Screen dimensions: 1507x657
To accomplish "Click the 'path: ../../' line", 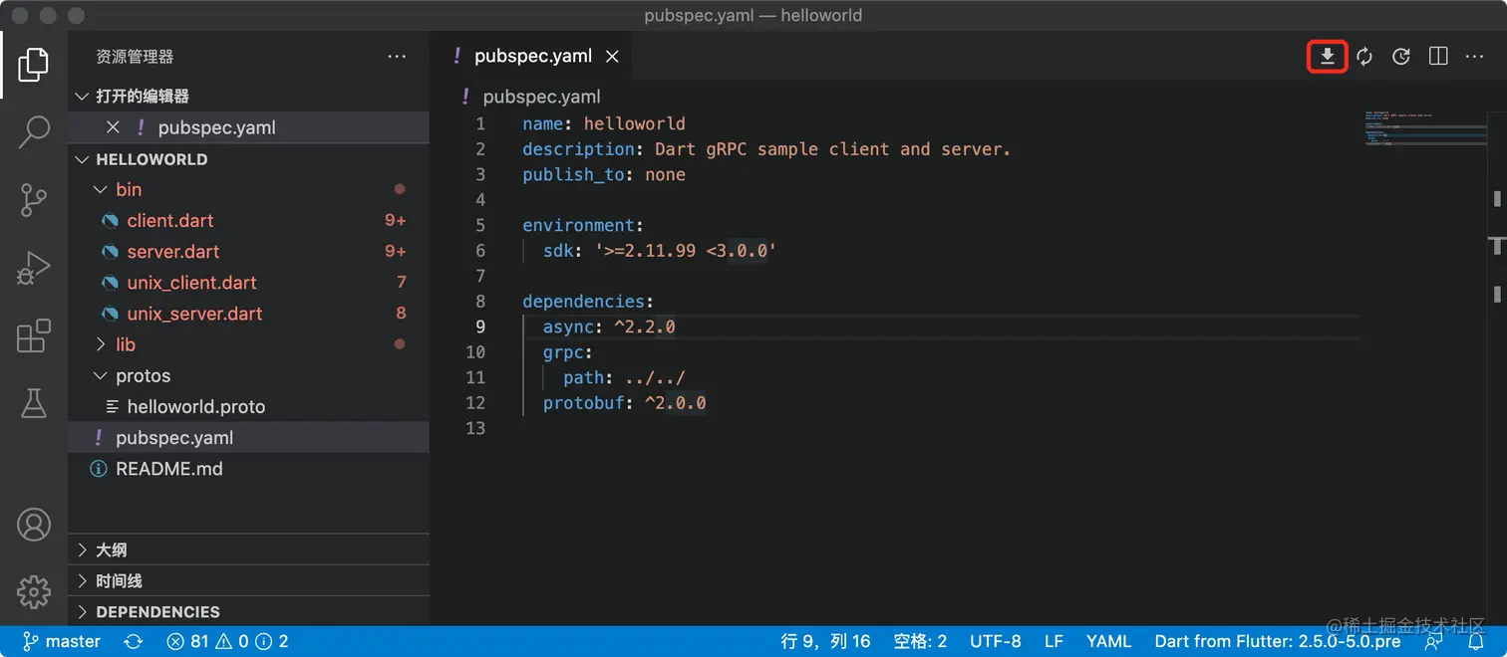I will [624, 377].
